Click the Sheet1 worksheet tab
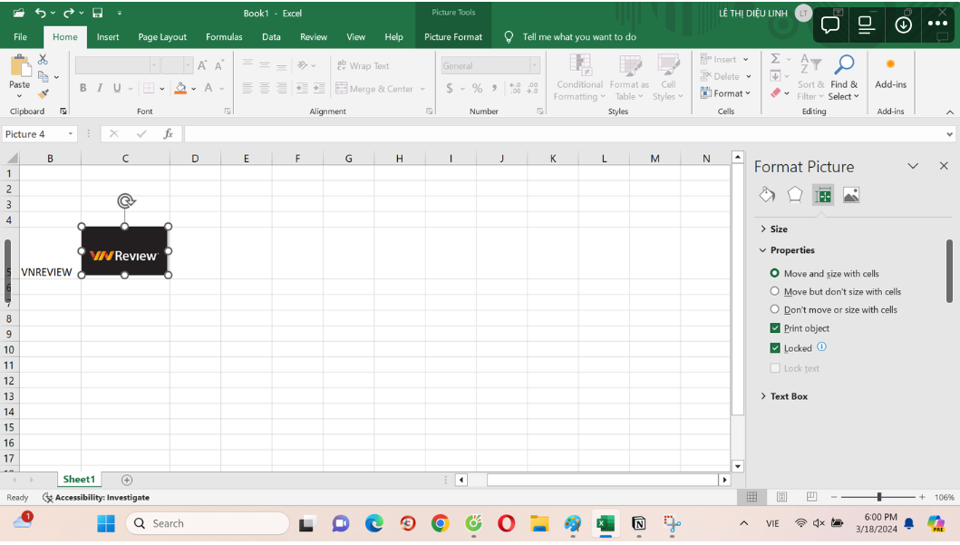This screenshot has width=960, height=545. tap(79, 480)
